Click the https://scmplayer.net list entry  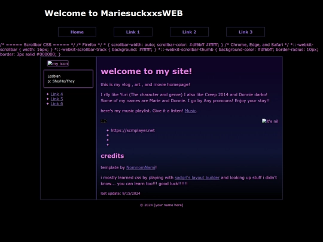pos(133,130)
